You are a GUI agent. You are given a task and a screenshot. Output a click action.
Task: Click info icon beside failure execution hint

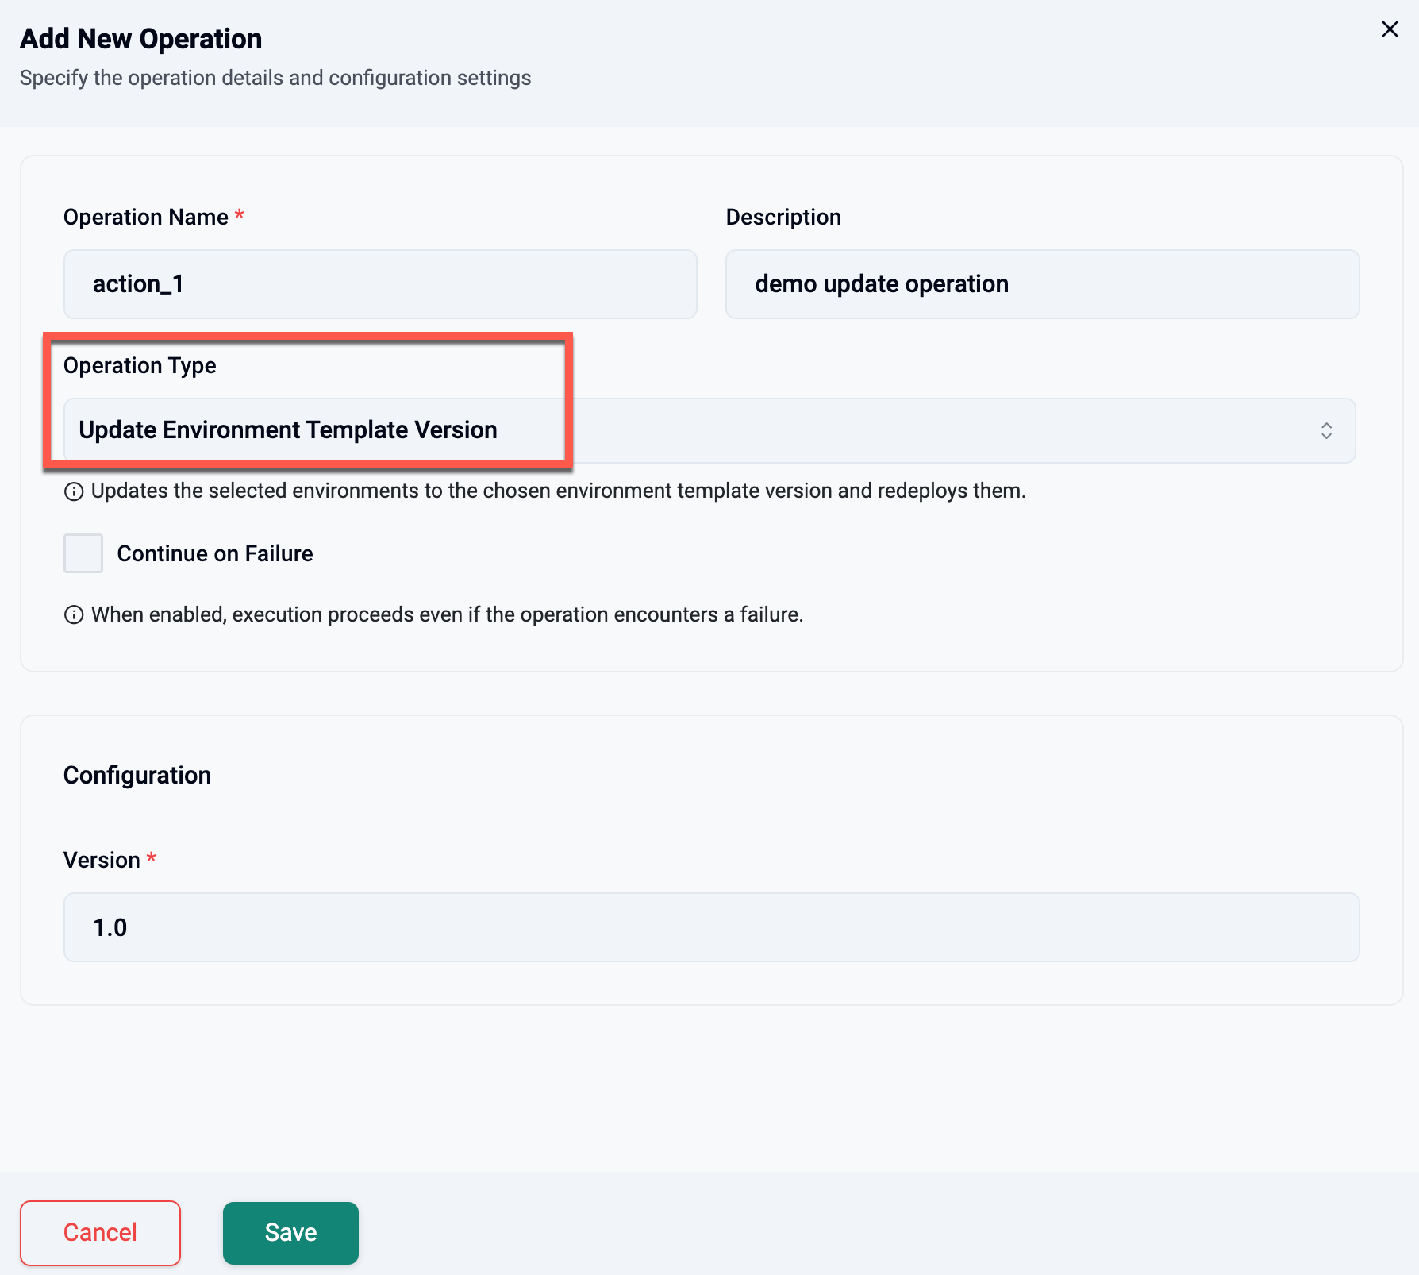pyautogui.click(x=74, y=615)
